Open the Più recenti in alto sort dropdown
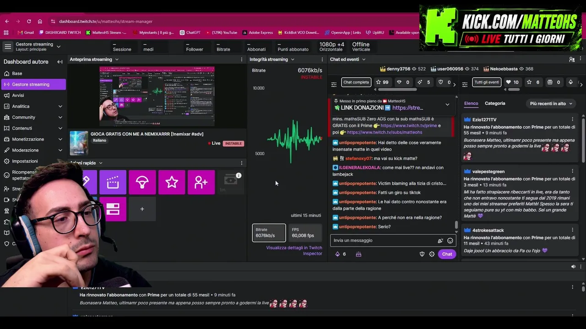 click(551, 104)
